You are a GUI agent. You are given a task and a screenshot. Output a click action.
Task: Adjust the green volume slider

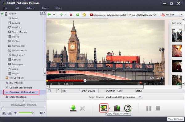[26, 113]
